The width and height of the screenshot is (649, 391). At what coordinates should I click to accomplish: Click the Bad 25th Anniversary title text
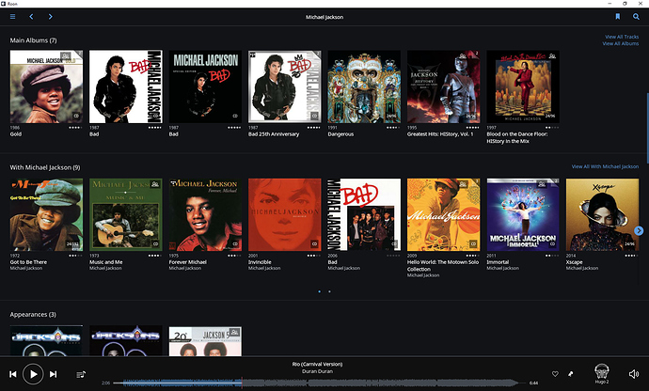(x=274, y=134)
